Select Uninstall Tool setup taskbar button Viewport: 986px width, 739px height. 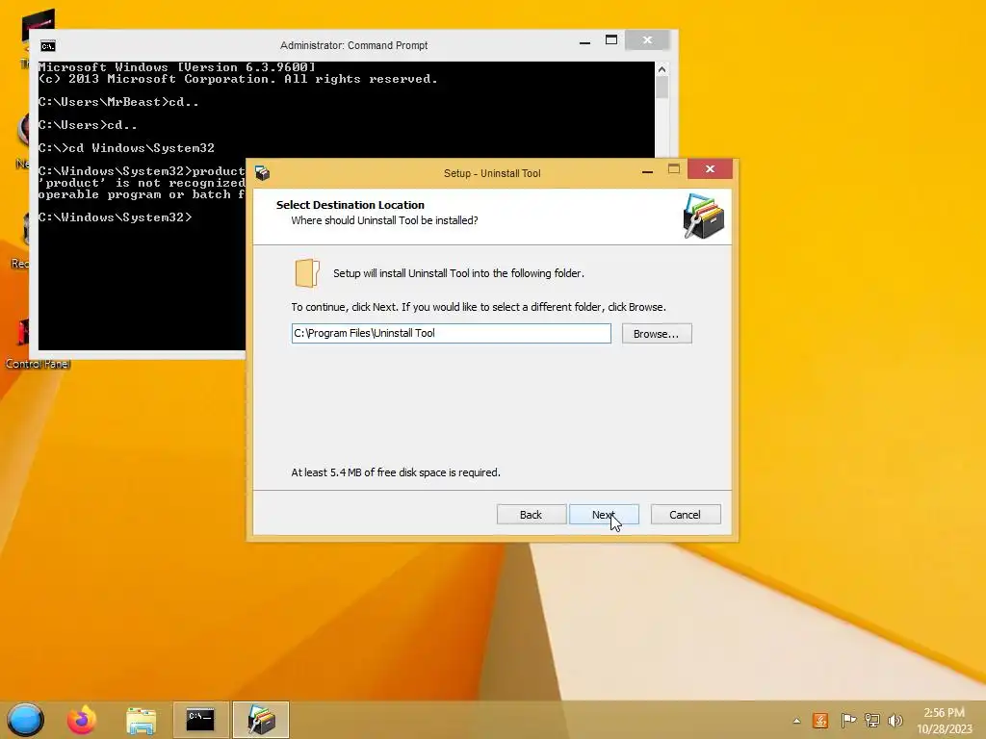coord(261,720)
